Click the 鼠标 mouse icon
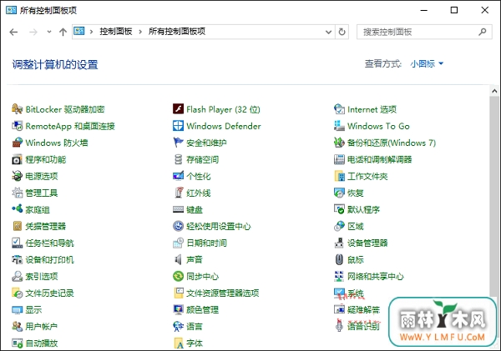The width and height of the screenshot is (501, 351). (339, 260)
